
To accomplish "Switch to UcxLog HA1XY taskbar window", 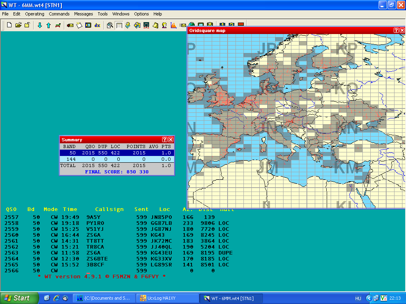I will click(x=167, y=298).
